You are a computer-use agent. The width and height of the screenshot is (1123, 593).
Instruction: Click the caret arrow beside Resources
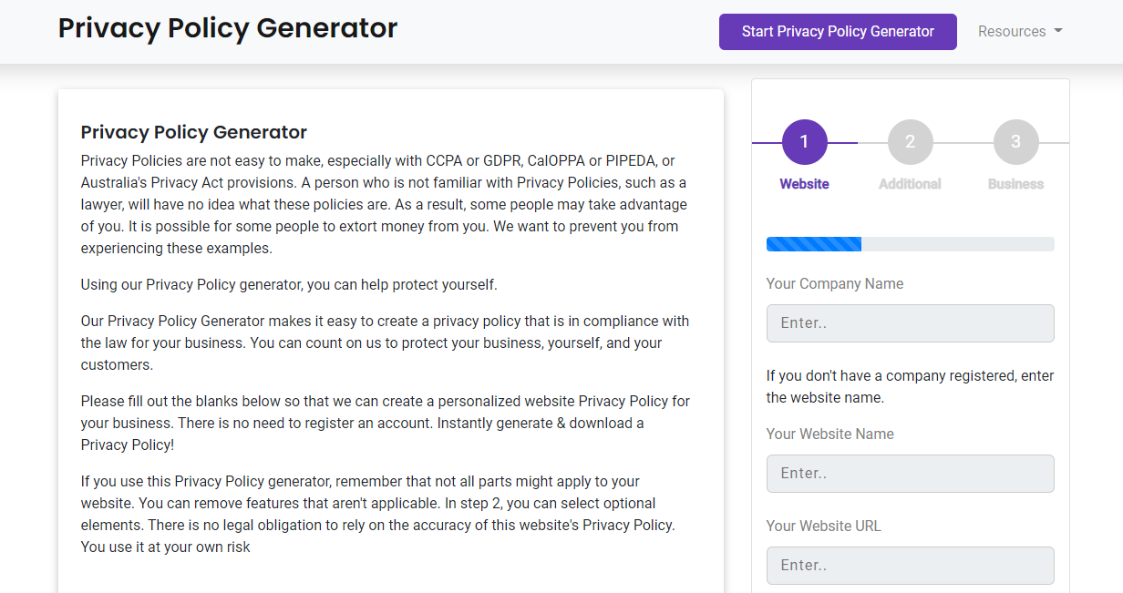coord(1058,31)
